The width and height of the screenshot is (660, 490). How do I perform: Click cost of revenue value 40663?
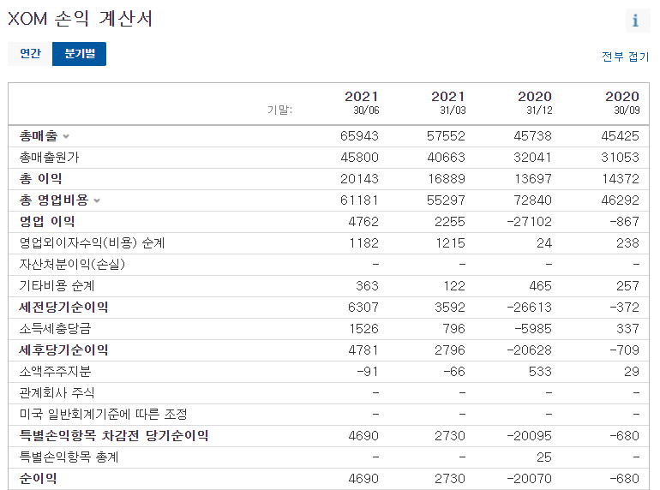[447, 158]
